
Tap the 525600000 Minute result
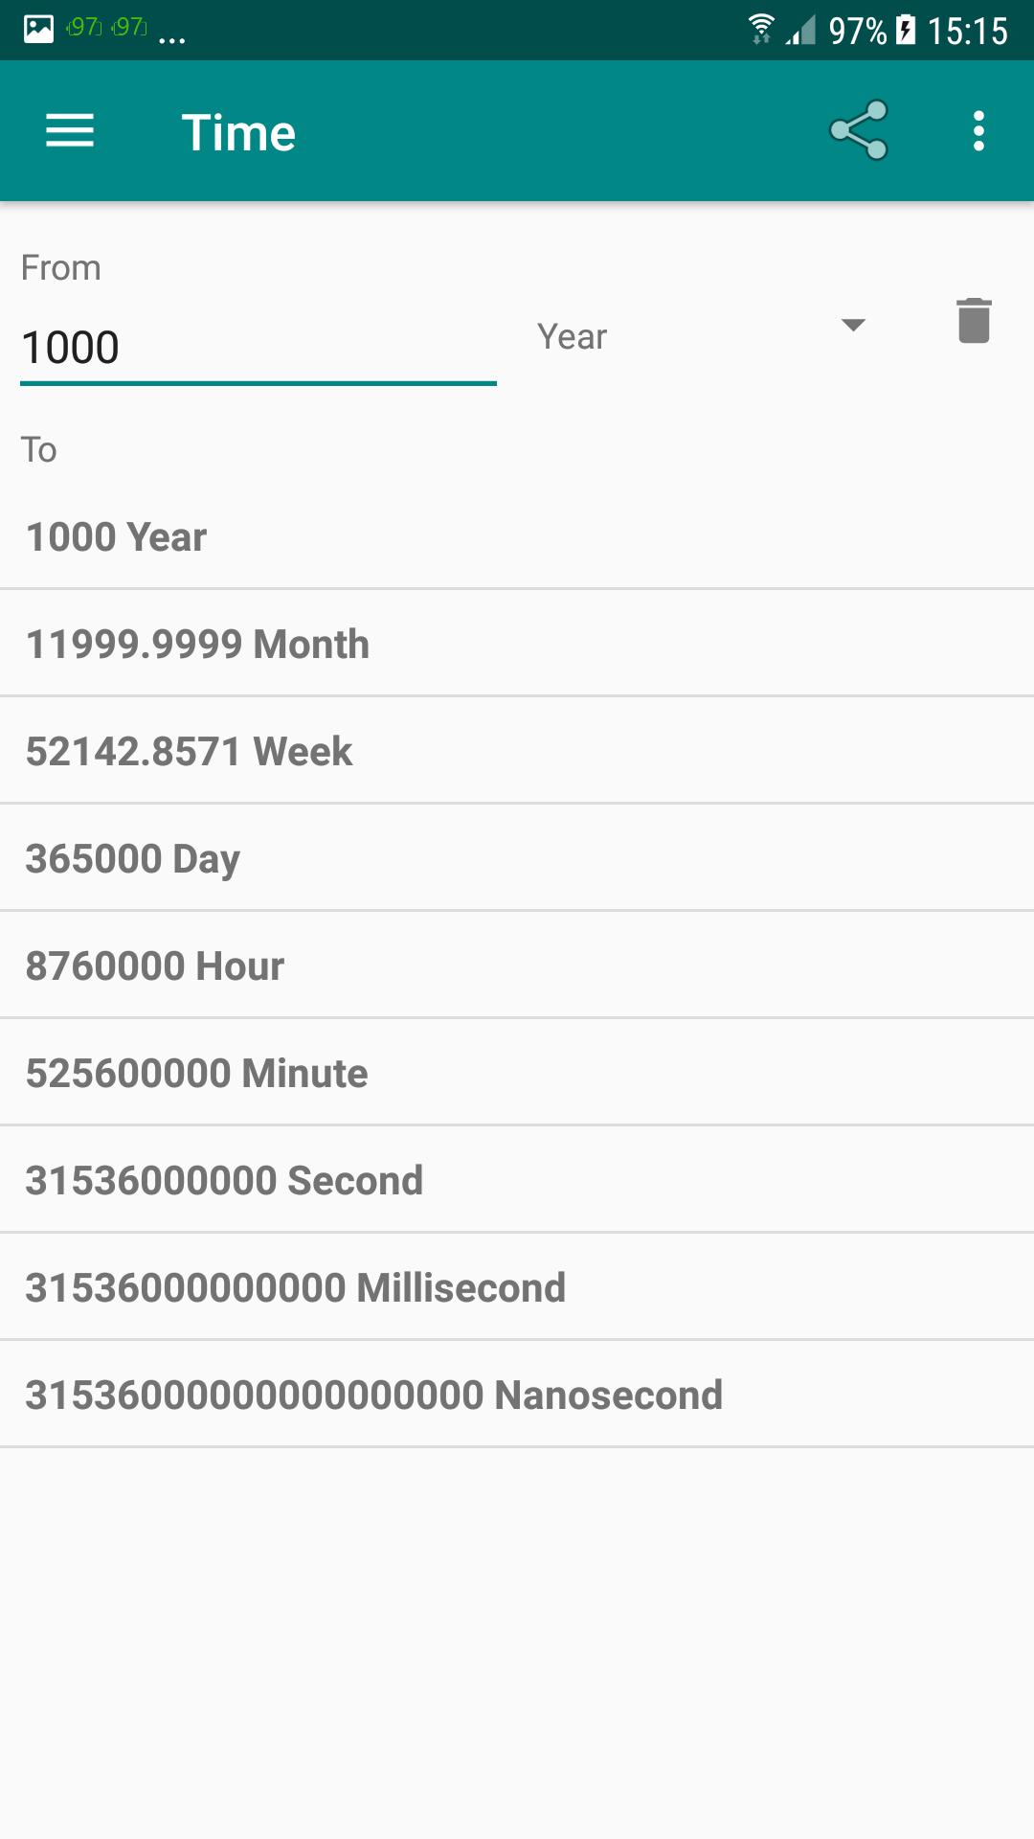(517, 1073)
